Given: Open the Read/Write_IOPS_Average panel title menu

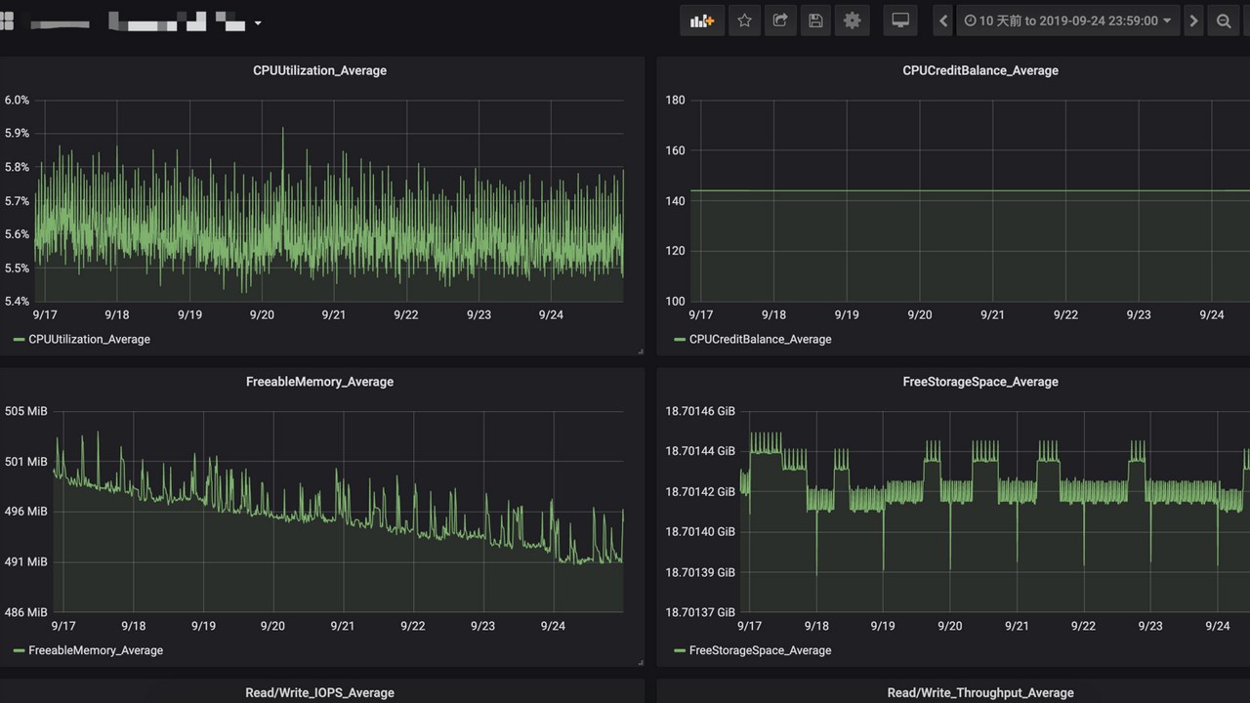Looking at the screenshot, I should (319, 692).
